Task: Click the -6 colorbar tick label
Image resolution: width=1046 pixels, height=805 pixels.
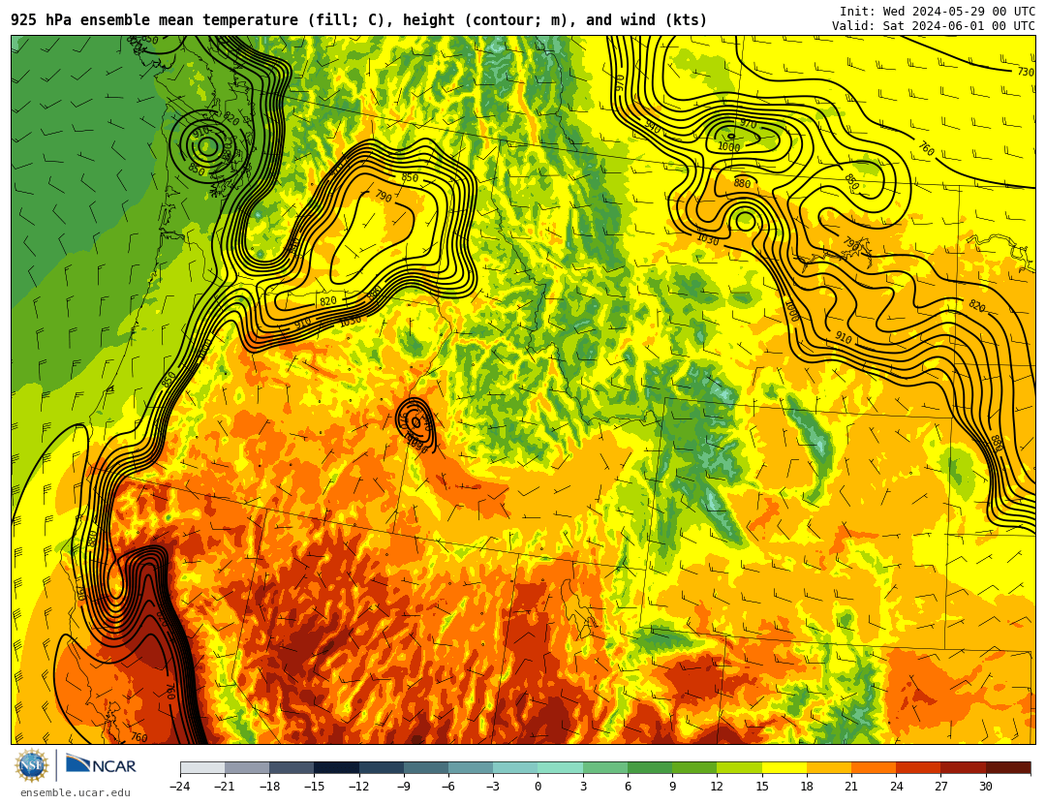Action: (x=448, y=787)
